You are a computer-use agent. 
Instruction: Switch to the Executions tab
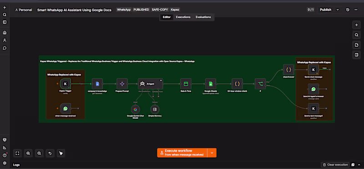click(183, 17)
